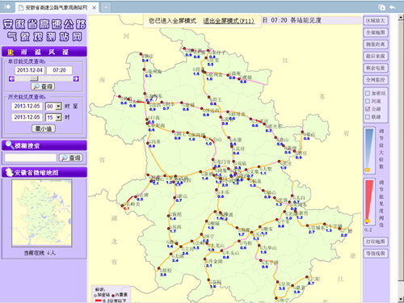Close the 安徽省高速公路气象观测站网 tab

[x=94, y=8]
